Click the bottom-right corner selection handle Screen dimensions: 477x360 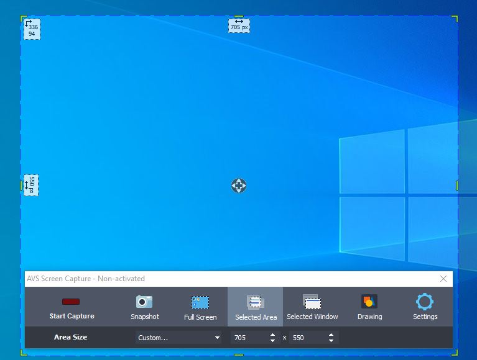455,353
